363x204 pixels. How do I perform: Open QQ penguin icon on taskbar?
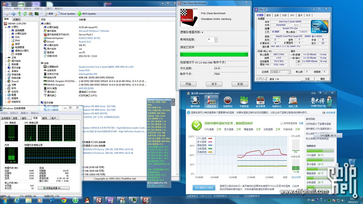(x=87, y=200)
